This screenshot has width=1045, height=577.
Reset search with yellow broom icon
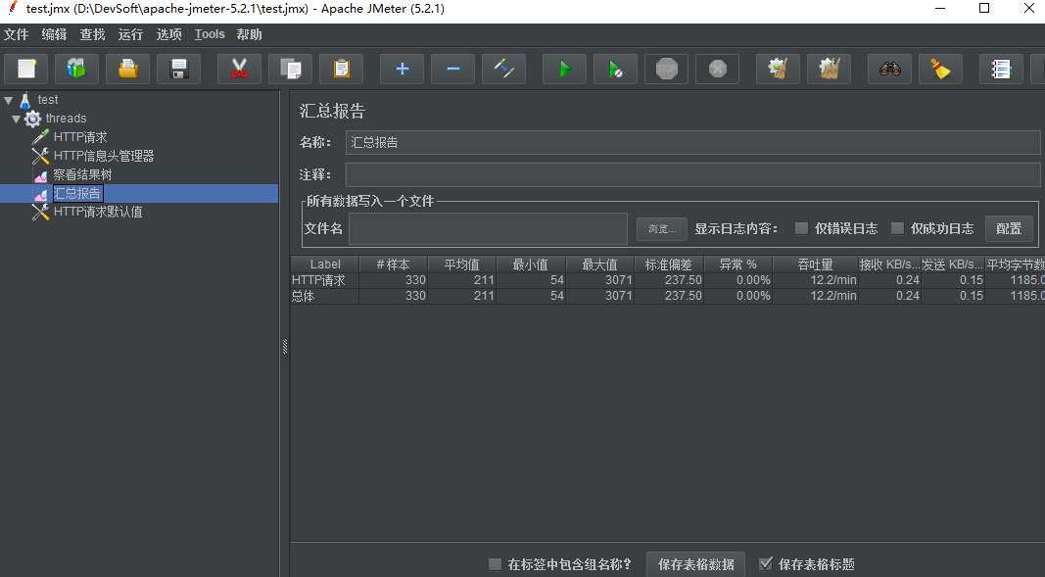[x=940, y=69]
